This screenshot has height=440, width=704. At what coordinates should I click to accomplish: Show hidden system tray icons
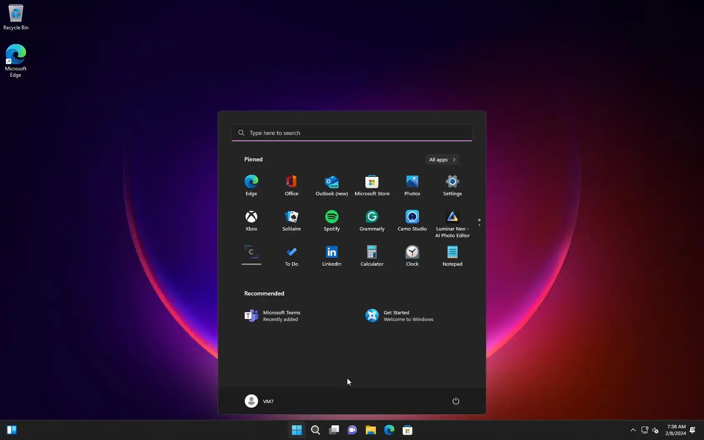click(x=633, y=430)
